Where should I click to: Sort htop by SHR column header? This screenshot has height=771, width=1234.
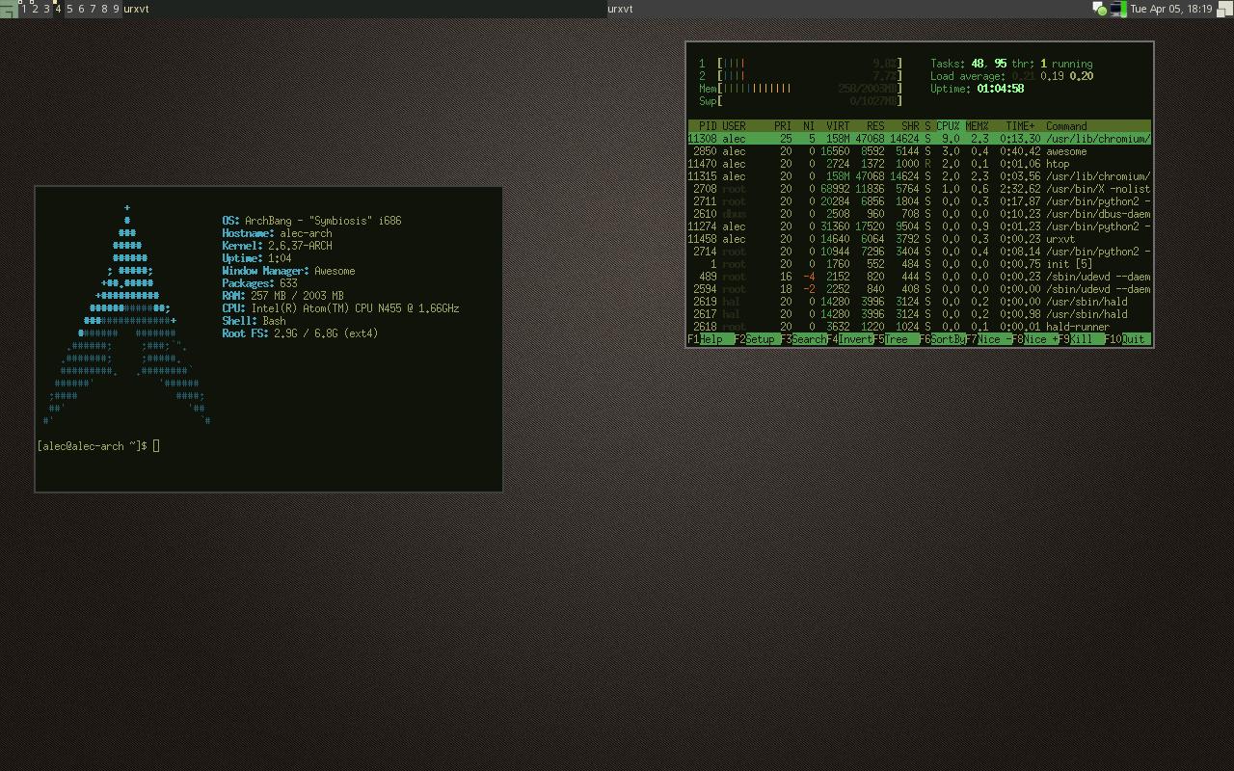(910, 126)
